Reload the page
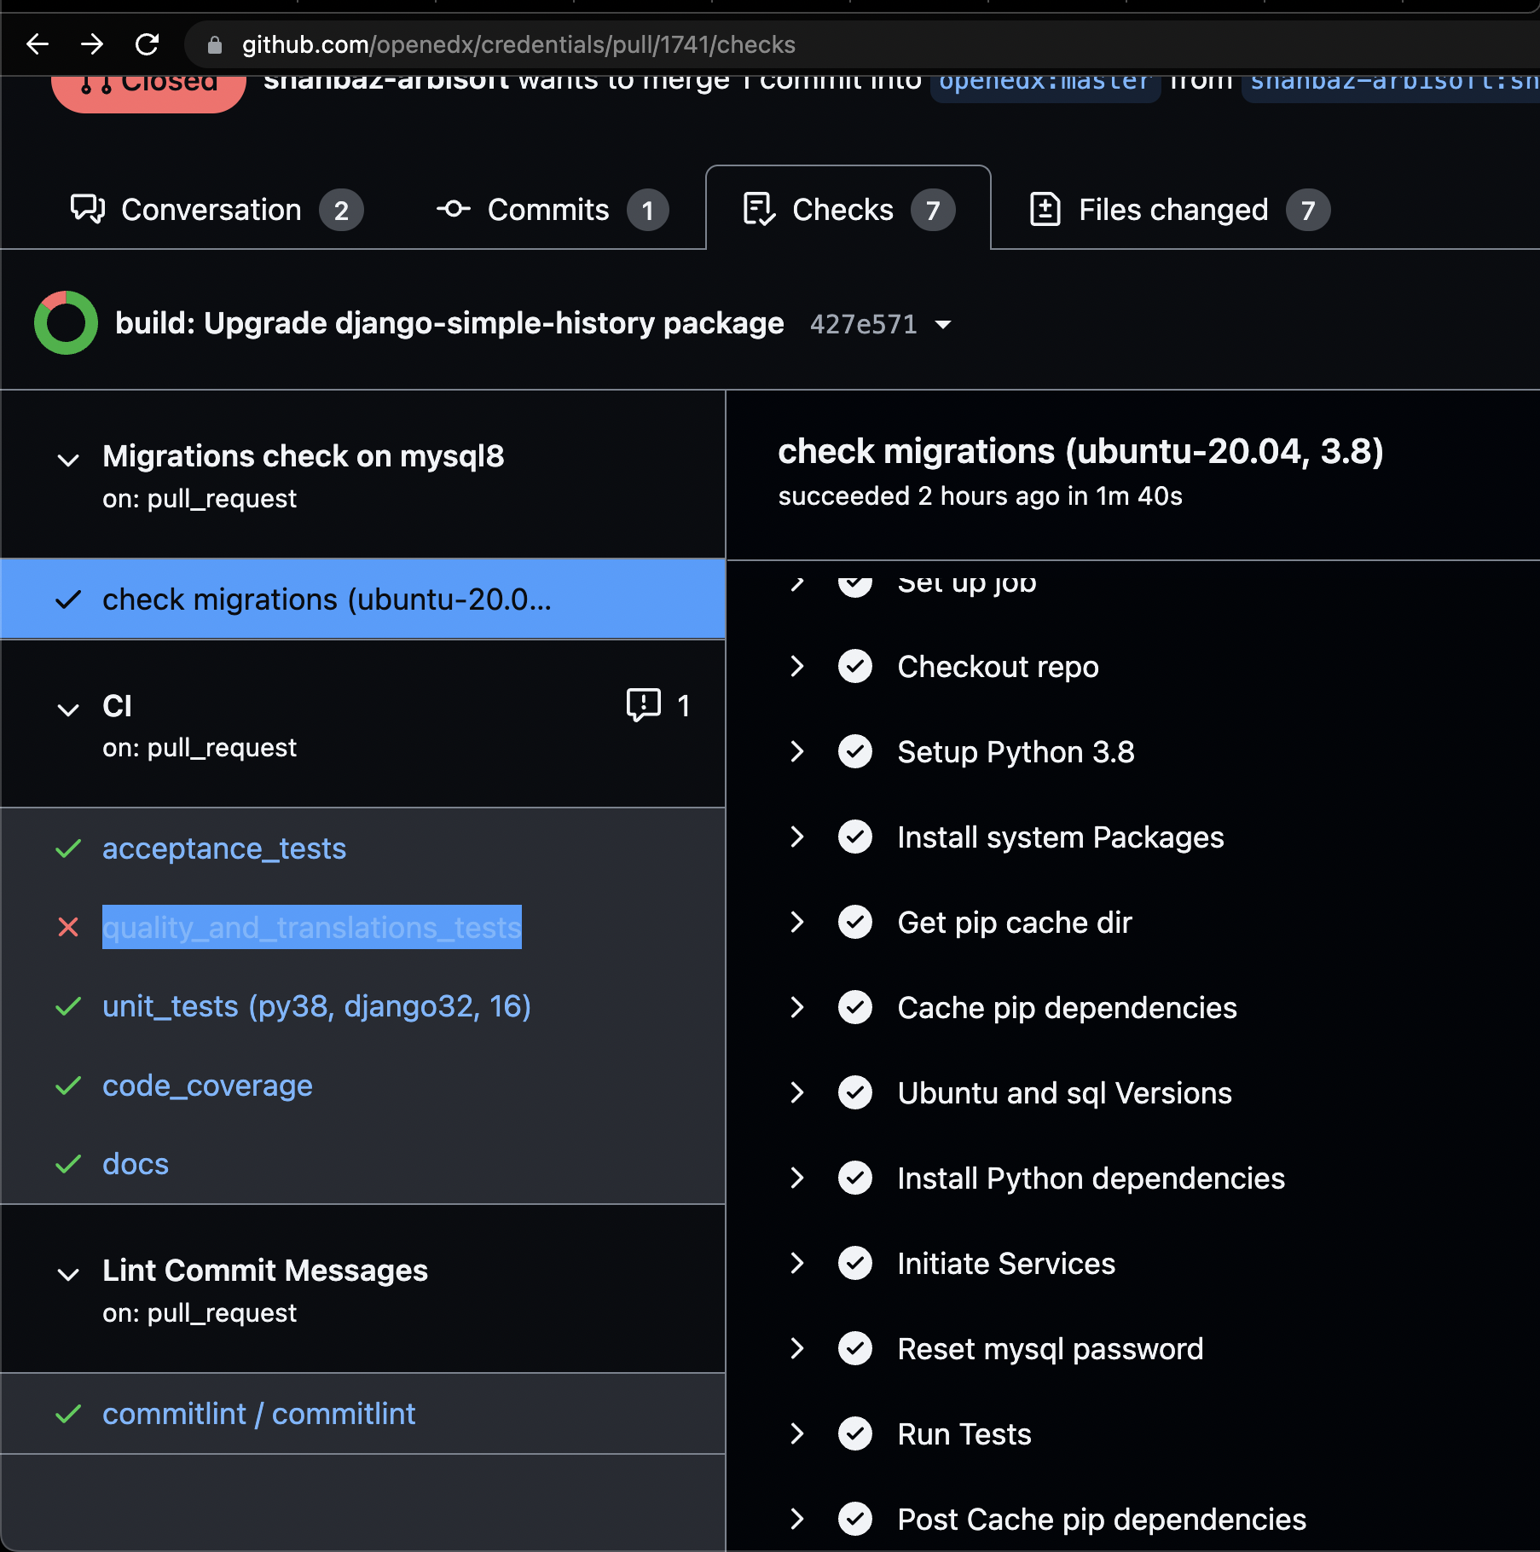Screen dimensions: 1540x1552 [148, 44]
